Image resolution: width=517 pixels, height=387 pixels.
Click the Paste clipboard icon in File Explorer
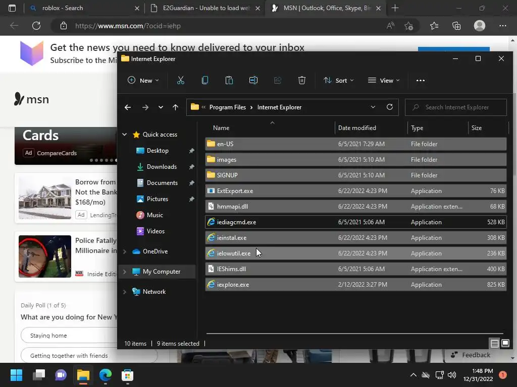coord(229,80)
